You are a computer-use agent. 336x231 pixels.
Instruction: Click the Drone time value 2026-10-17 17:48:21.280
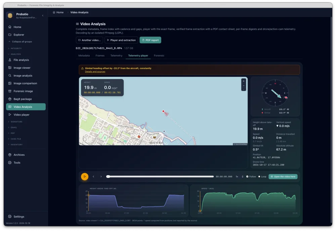click(x=268, y=165)
